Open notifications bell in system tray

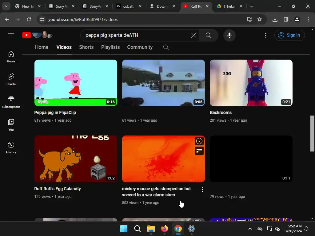pos(307,229)
